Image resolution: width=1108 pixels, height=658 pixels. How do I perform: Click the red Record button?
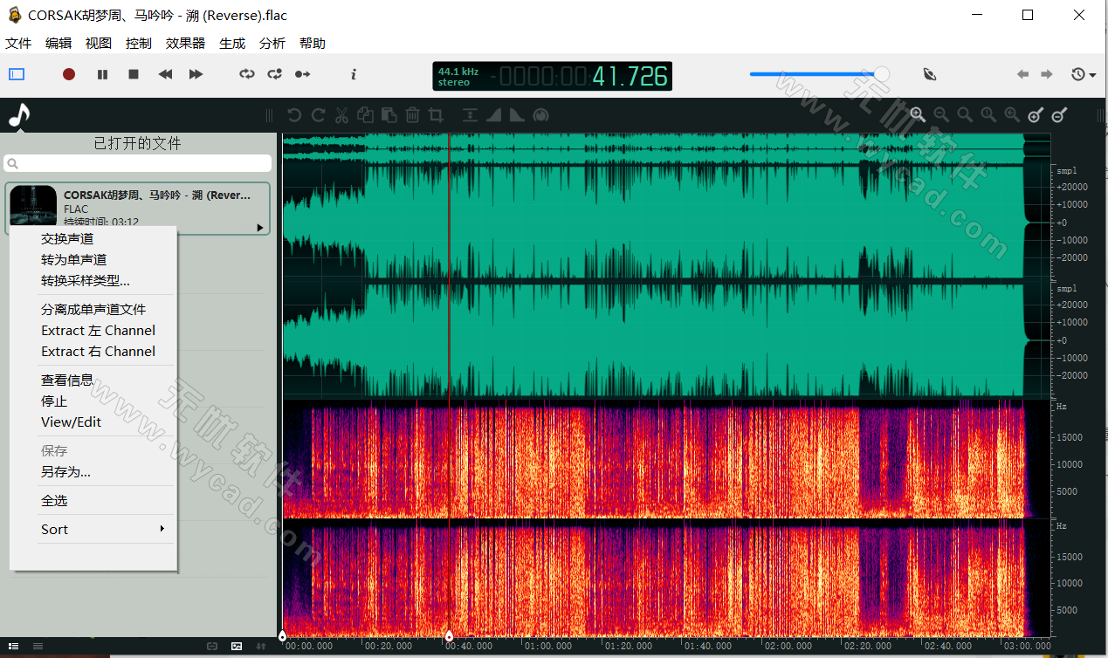pyautogui.click(x=69, y=74)
